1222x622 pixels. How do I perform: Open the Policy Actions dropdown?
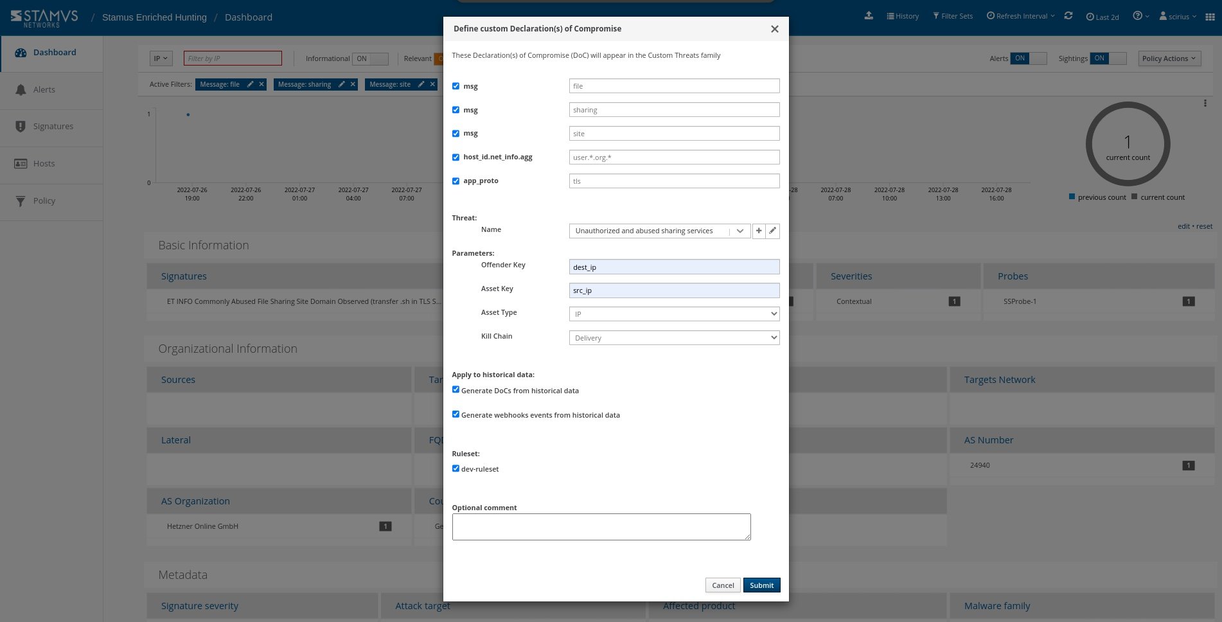[1169, 58]
